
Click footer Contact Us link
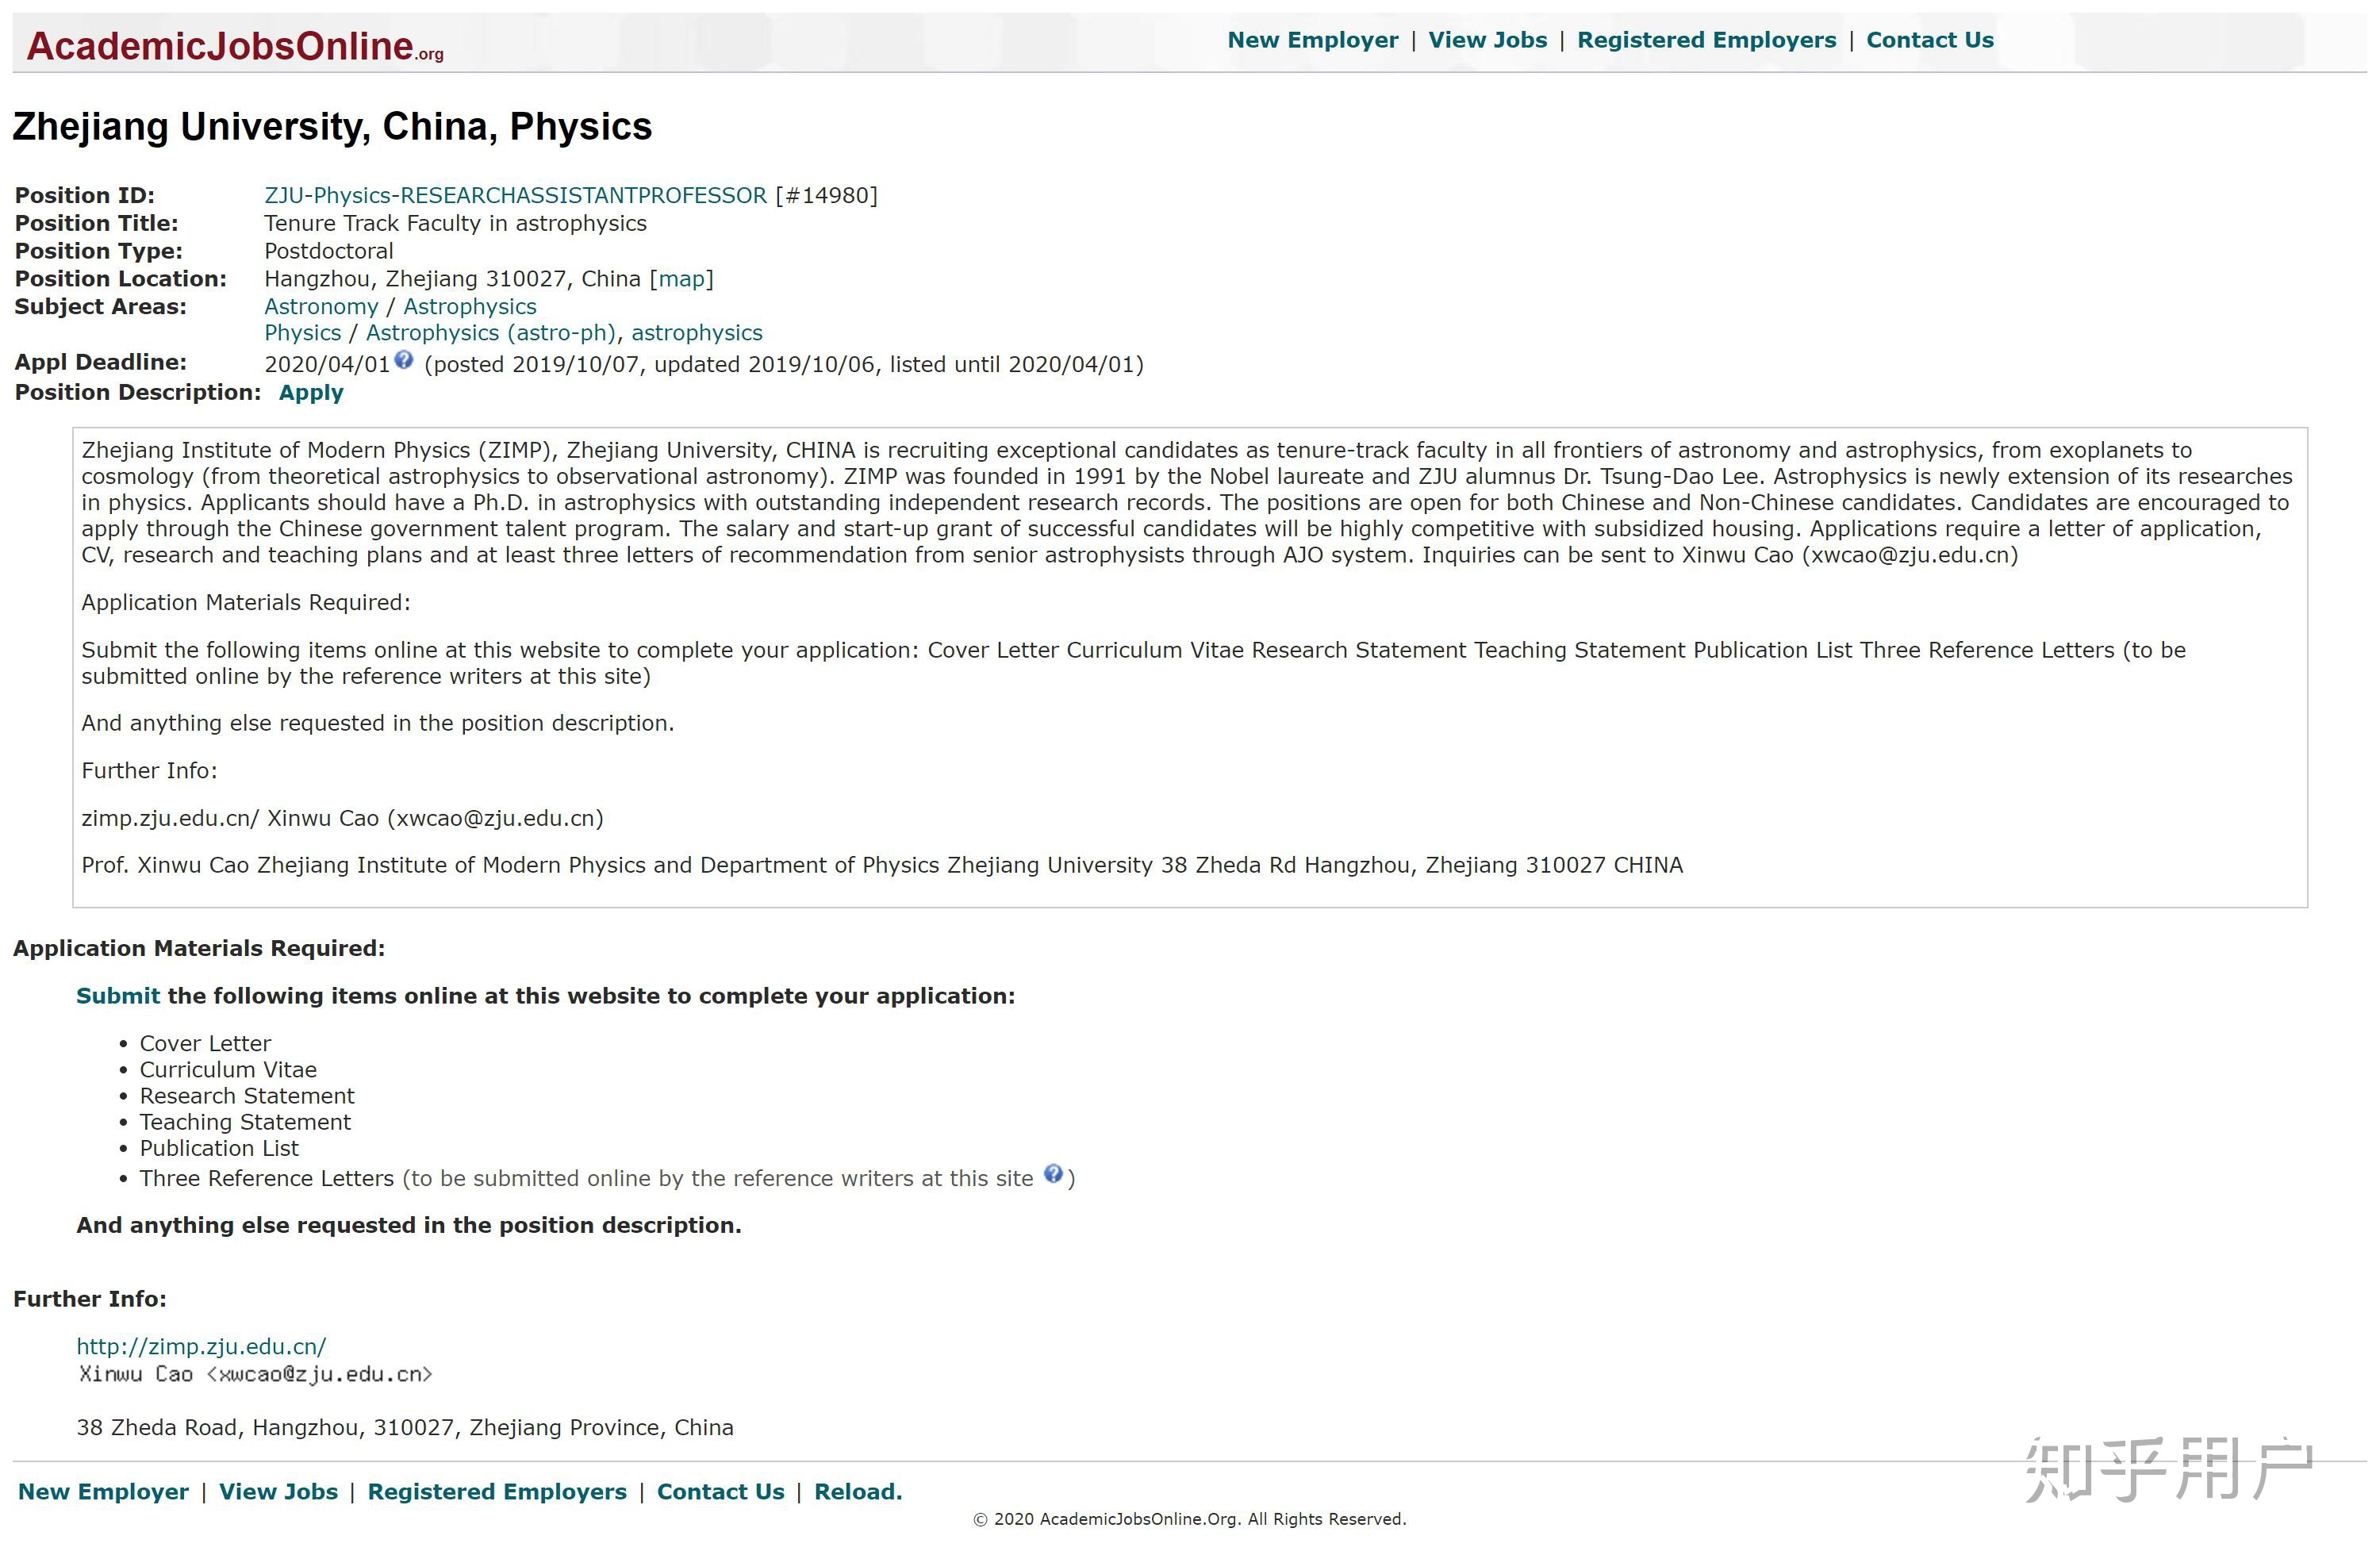(x=720, y=1492)
